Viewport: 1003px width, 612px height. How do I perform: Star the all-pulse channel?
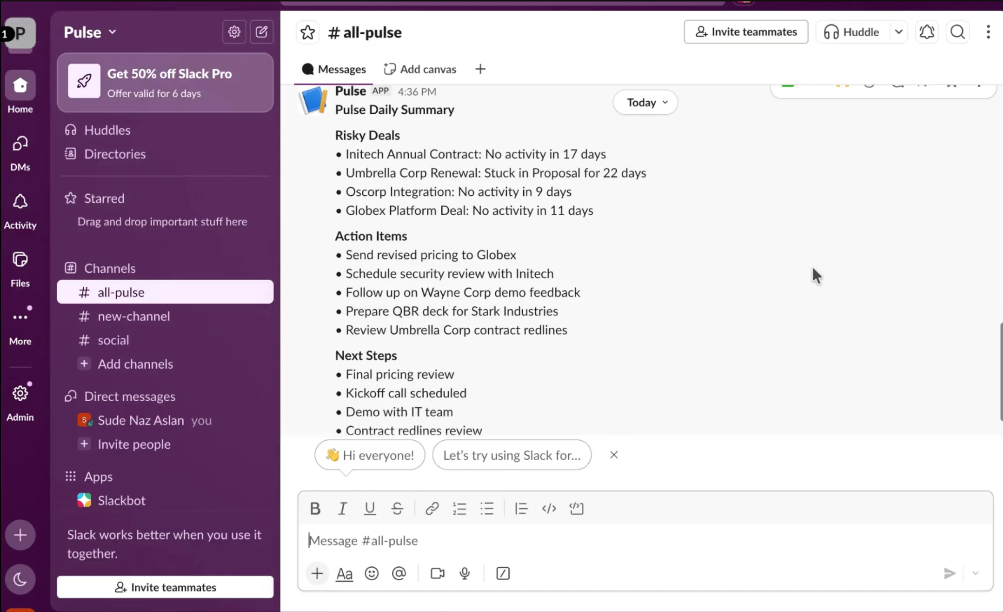[308, 32]
